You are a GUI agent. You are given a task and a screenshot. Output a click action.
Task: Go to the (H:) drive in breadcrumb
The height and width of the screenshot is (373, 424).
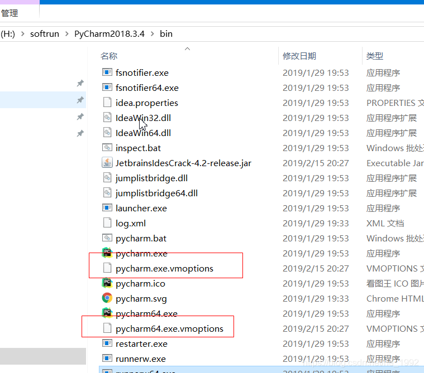point(8,34)
